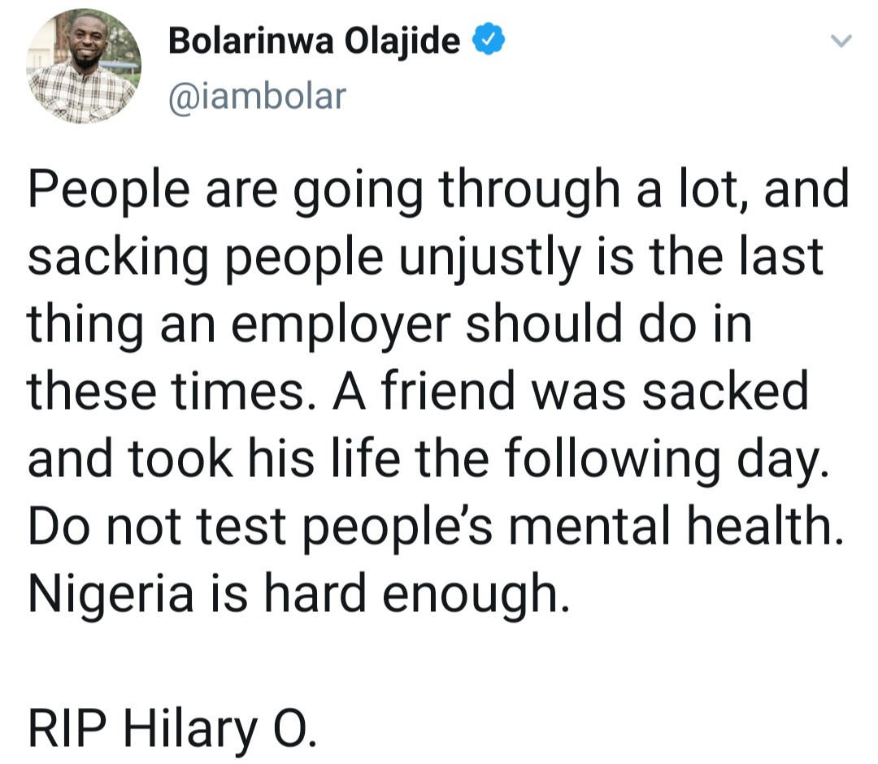Click the line "thing an employer should do in"

[x=389, y=324]
